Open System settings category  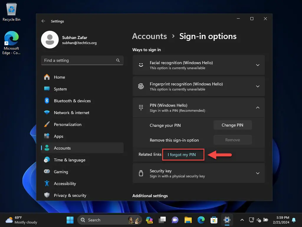click(x=82, y=89)
